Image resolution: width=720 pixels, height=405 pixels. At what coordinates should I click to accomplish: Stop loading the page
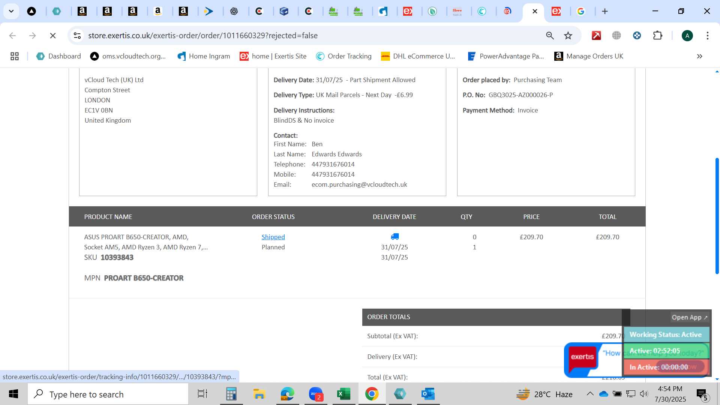pos(53,36)
